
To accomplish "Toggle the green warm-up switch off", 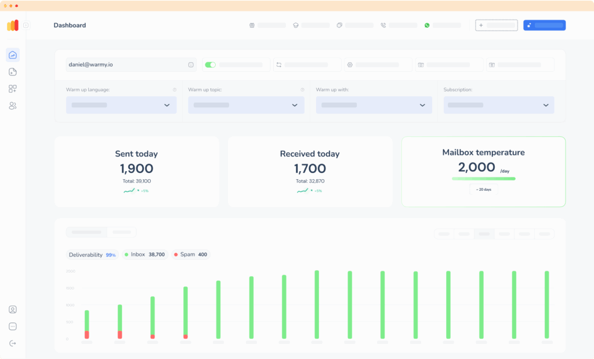I will (210, 65).
